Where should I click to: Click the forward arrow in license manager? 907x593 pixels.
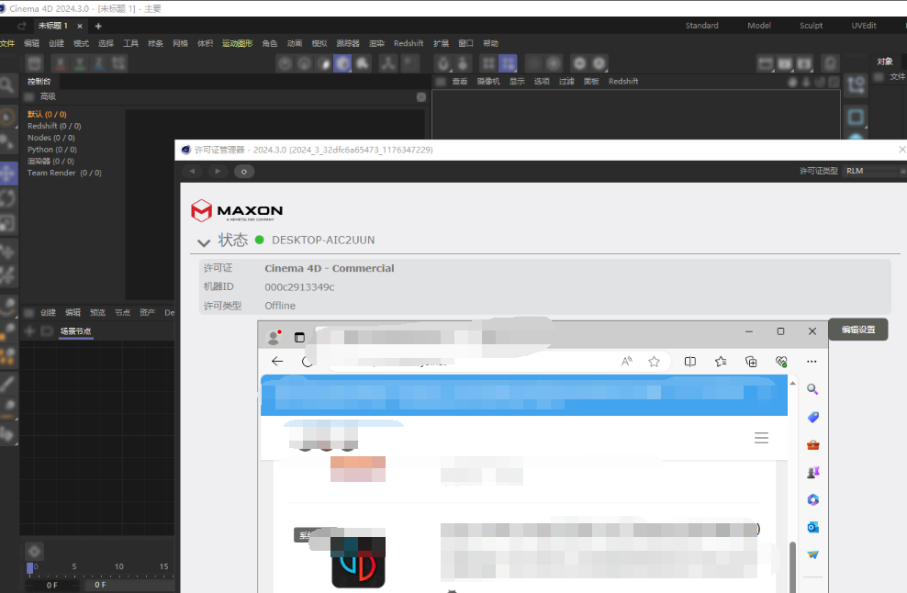click(218, 172)
